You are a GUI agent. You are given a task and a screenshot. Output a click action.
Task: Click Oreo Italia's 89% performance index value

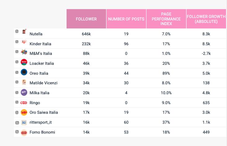pyautogui.click(x=166, y=73)
